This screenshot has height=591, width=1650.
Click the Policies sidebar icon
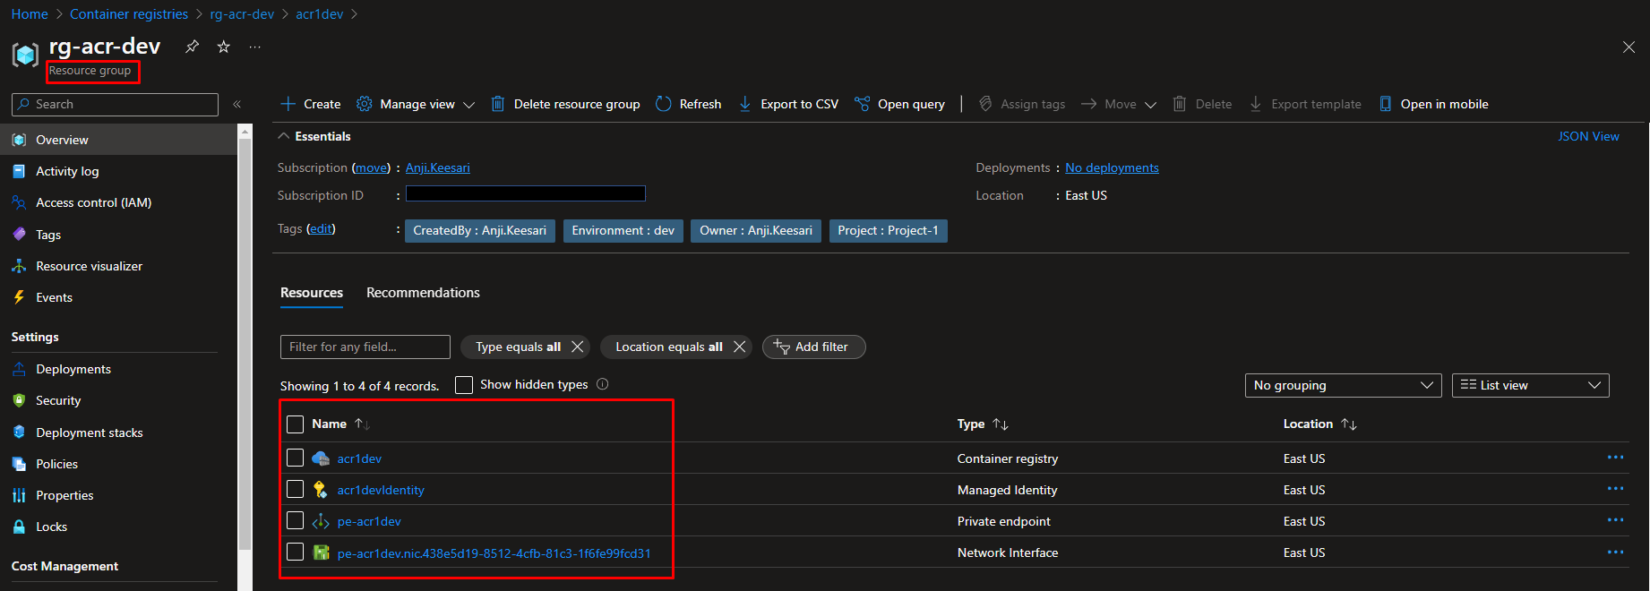point(19,464)
